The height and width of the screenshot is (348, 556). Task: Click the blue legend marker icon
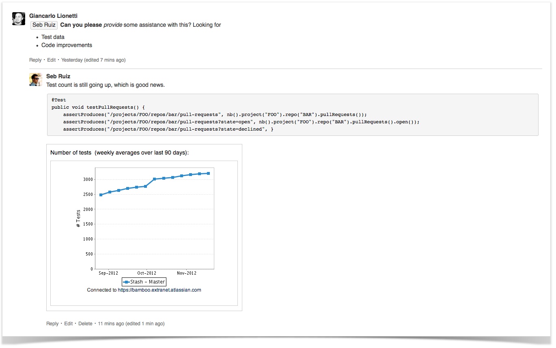click(x=127, y=282)
